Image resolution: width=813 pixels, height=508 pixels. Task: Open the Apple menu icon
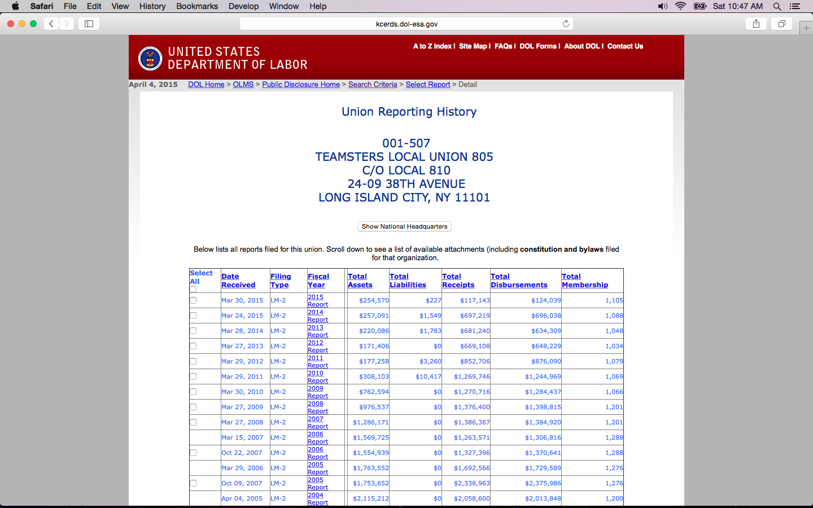coord(15,6)
